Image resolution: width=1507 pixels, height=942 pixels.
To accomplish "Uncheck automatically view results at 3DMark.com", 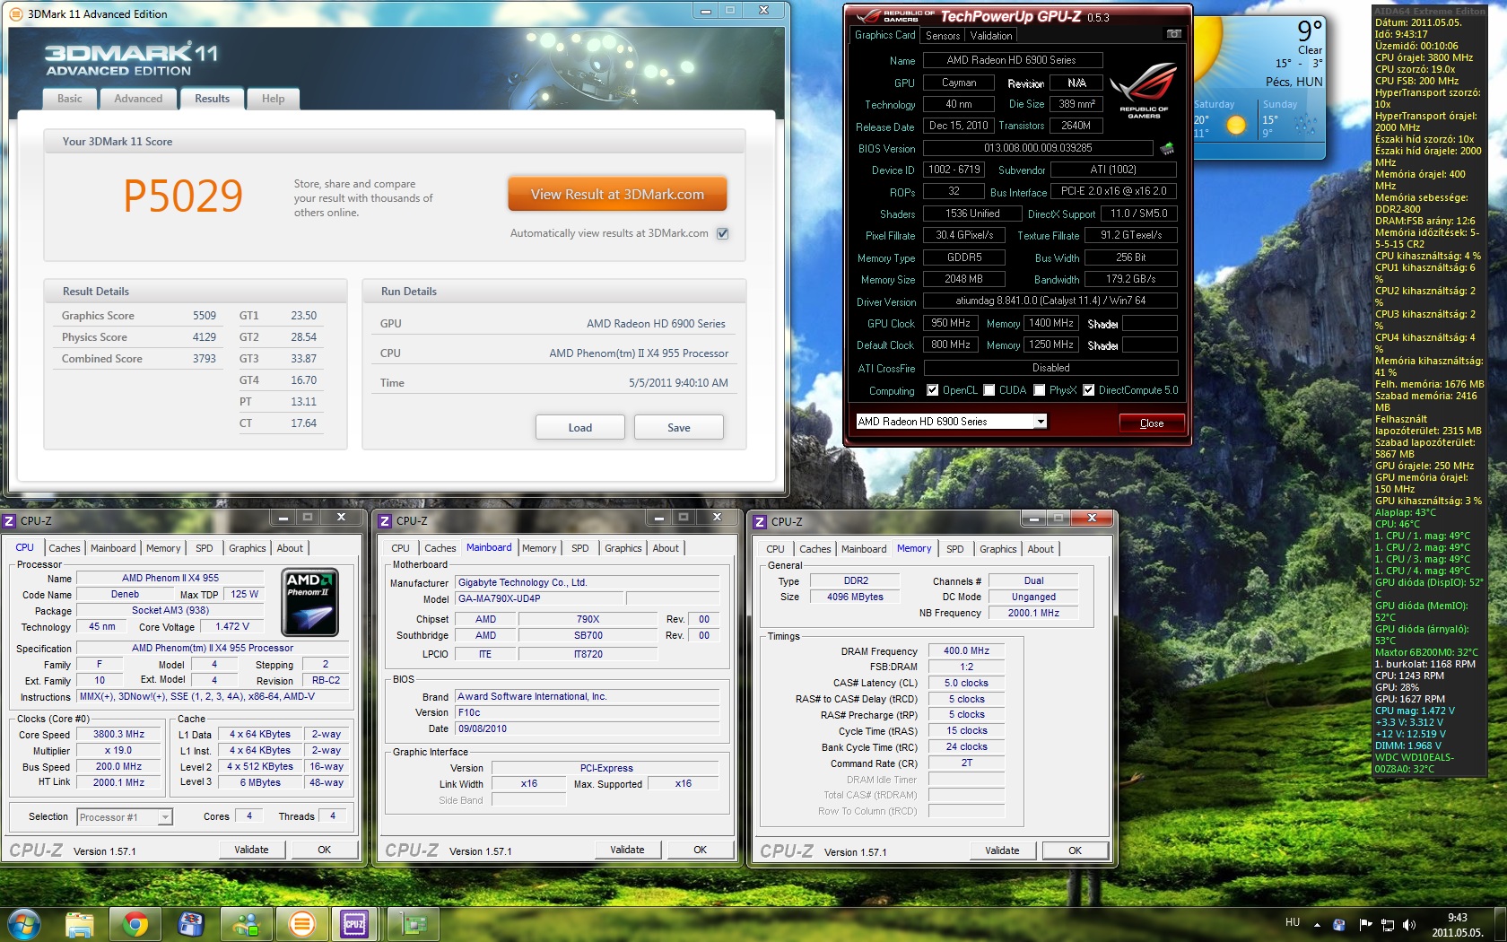I will pyautogui.click(x=723, y=233).
